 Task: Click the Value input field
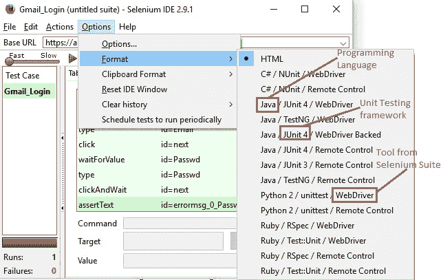(x=180, y=261)
